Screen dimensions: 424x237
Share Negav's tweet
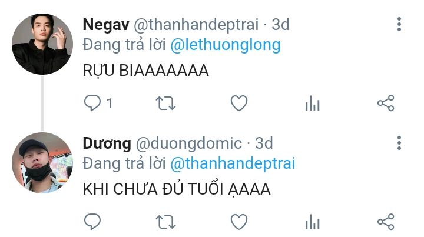(386, 103)
